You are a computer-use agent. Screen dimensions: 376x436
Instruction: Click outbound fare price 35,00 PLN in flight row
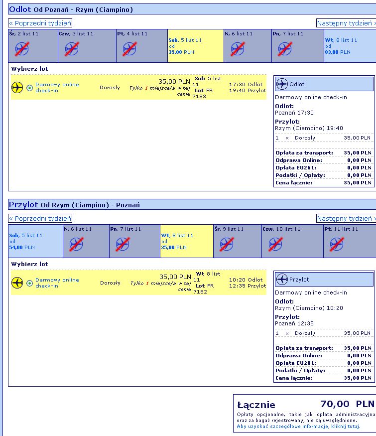pos(174,82)
